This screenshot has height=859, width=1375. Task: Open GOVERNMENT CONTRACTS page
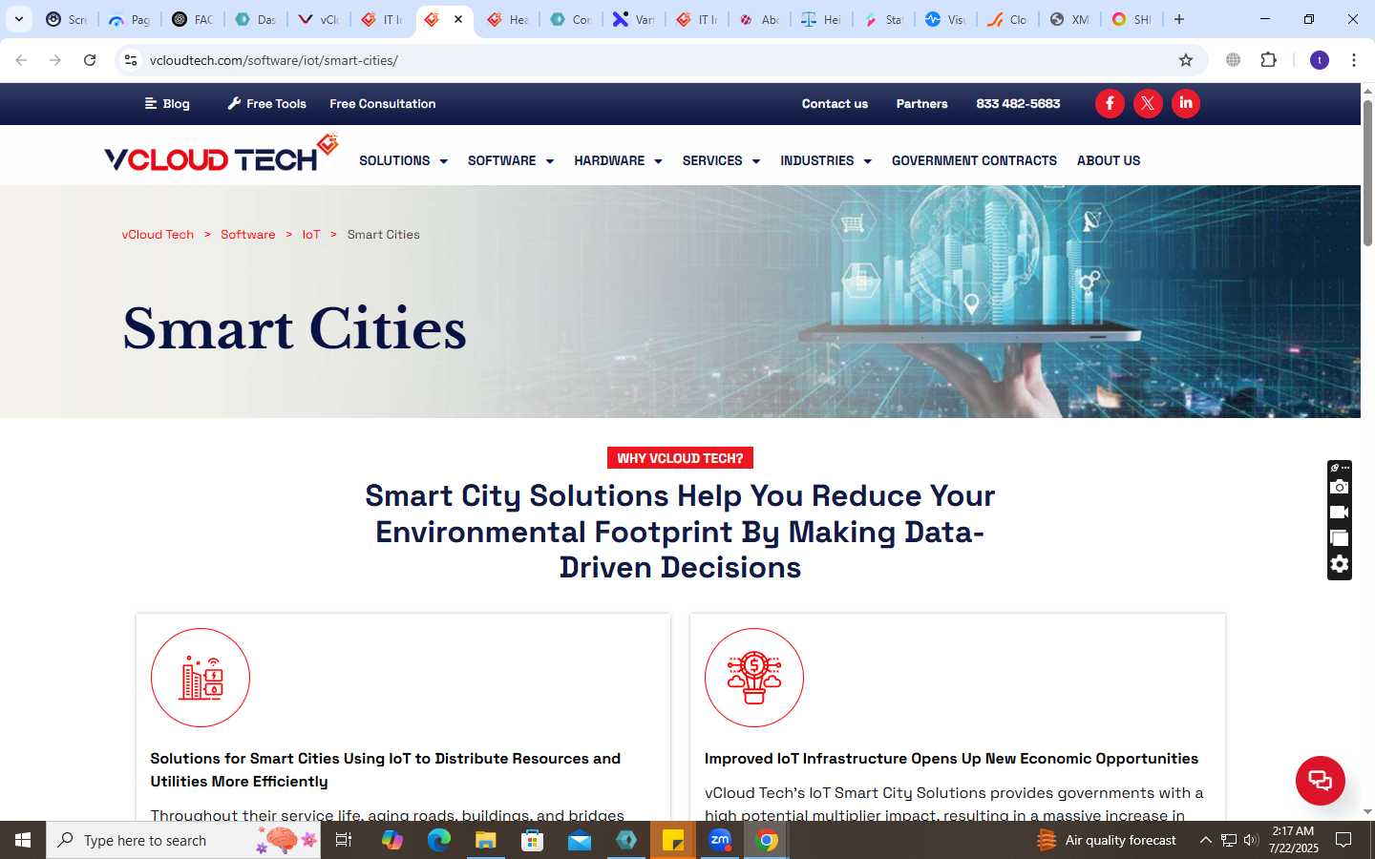(x=974, y=160)
